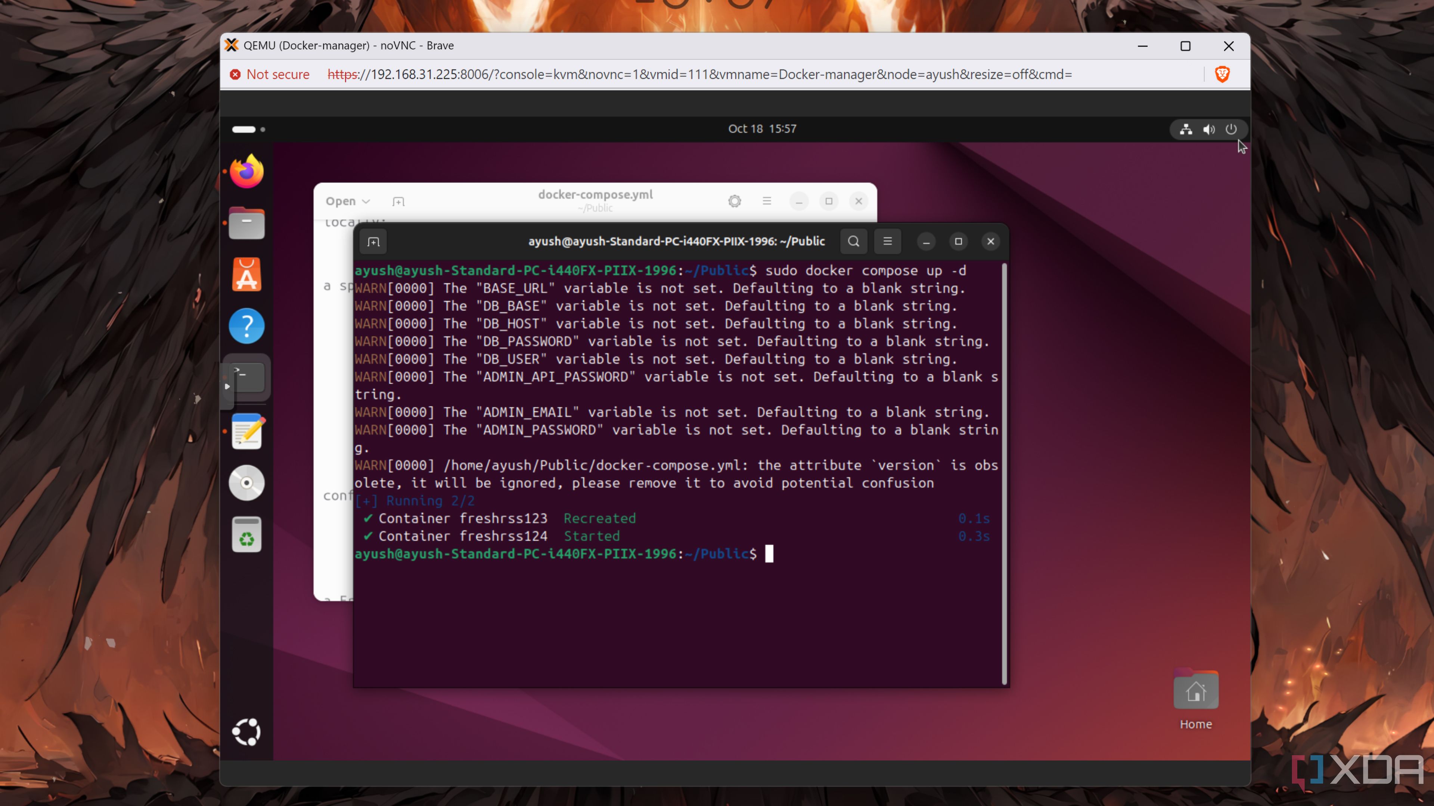Click the "DB_USER" warning line

(x=656, y=359)
